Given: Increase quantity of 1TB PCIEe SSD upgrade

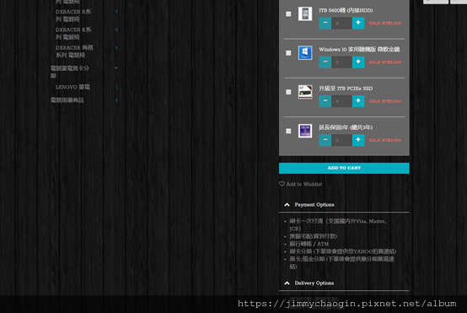Looking at the screenshot, I should point(358,101).
